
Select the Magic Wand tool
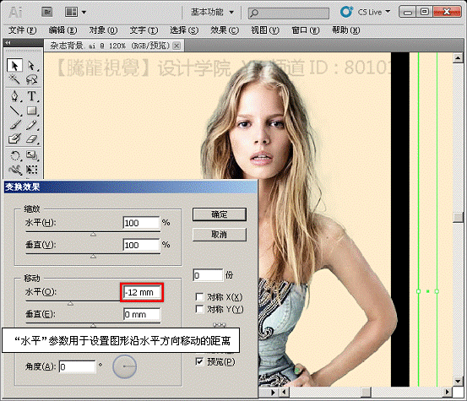[x=14, y=79]
